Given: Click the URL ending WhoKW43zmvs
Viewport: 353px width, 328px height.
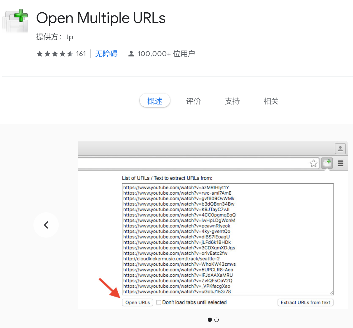Looking at the screenshot, I should (180, 264).
